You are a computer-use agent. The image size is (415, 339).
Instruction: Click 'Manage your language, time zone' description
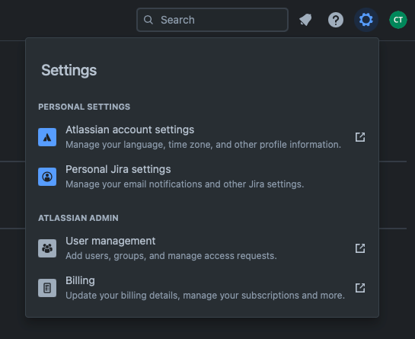203,145
